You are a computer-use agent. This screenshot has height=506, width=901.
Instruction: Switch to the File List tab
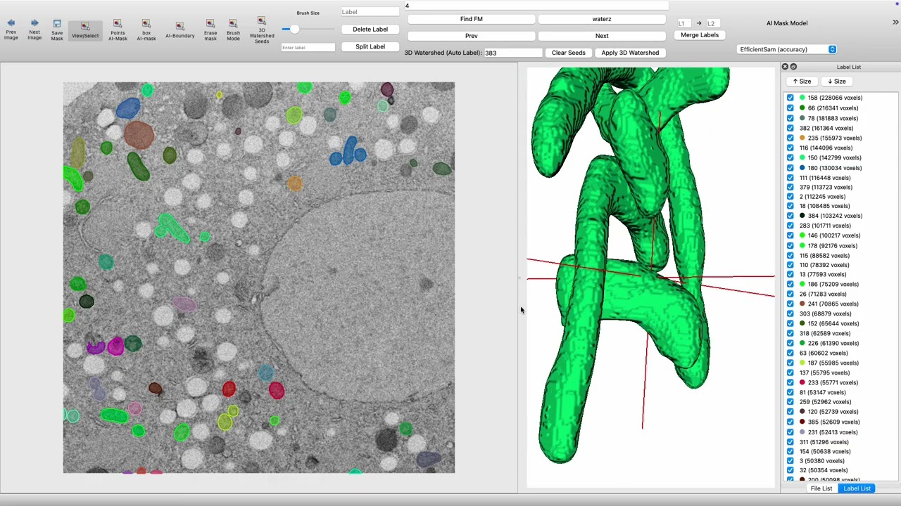coord(821,488)
